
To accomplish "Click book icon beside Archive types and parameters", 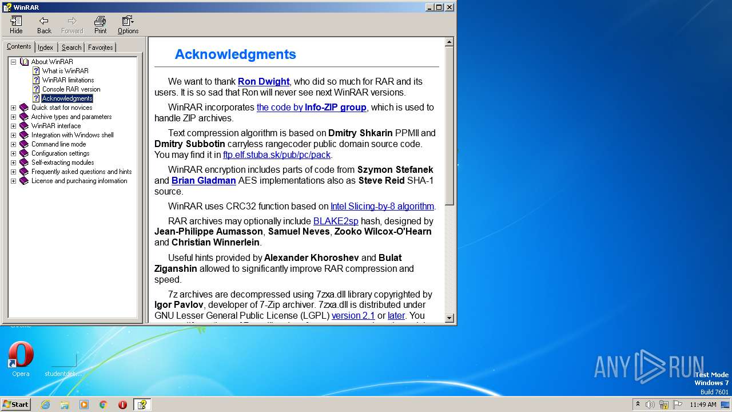I will coord(24,117).
